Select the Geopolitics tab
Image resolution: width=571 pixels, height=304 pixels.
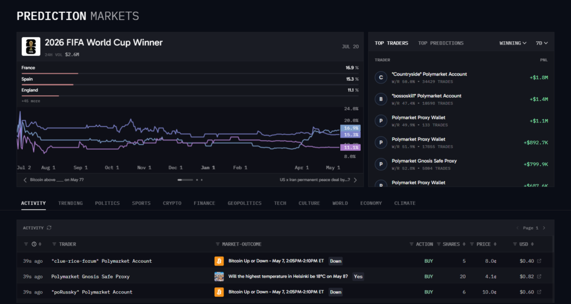coord(244,203)
